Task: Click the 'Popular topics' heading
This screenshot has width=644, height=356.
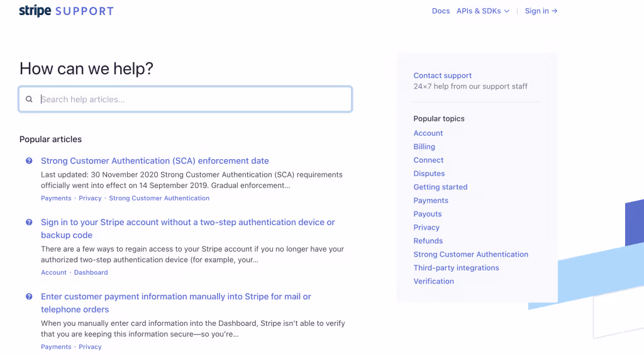Action: [438, 119]
